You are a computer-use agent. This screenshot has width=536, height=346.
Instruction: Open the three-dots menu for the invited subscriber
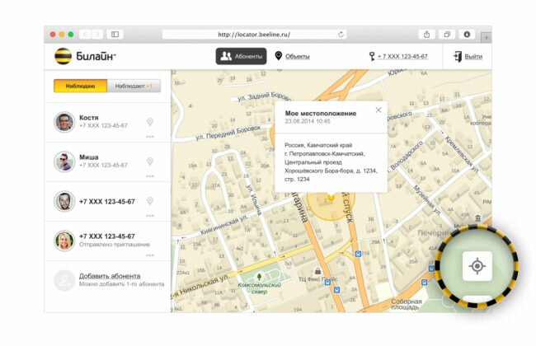(150, 255)
